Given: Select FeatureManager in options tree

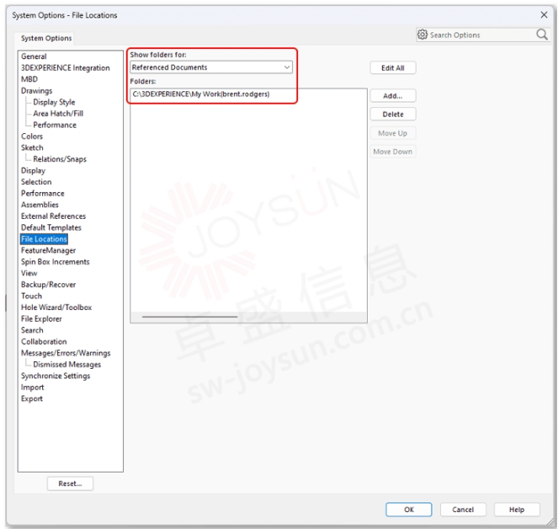Looking at the screenshot, I should pos(49,250).
